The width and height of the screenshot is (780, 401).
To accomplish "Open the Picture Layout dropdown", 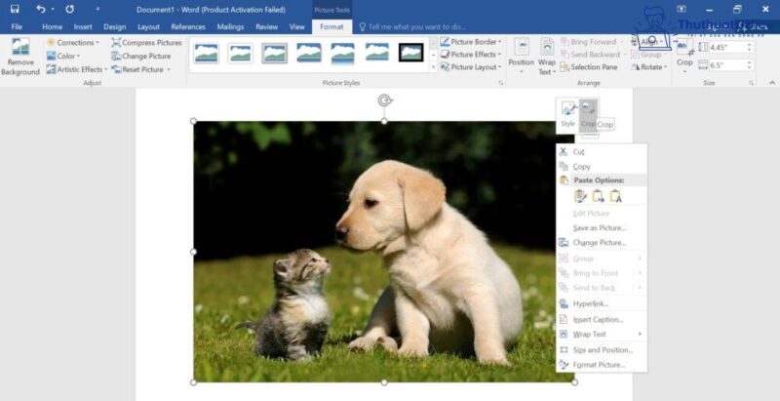I will pos(471,67).
